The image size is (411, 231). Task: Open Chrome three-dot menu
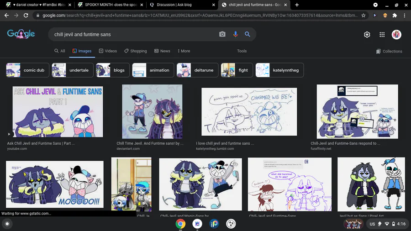405,16
